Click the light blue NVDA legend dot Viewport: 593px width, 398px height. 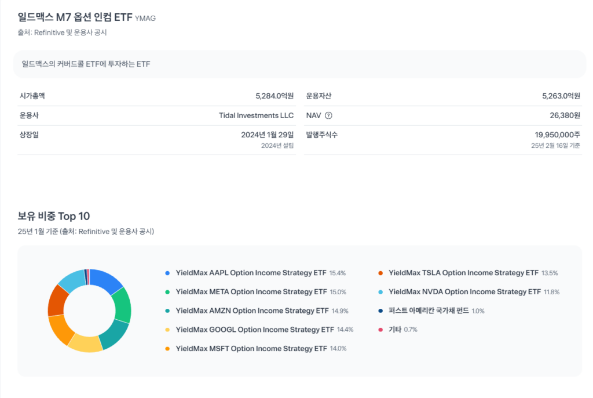pyautogui.click(x=380, y=292)
